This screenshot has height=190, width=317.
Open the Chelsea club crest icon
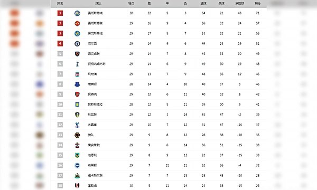(77, 44)
